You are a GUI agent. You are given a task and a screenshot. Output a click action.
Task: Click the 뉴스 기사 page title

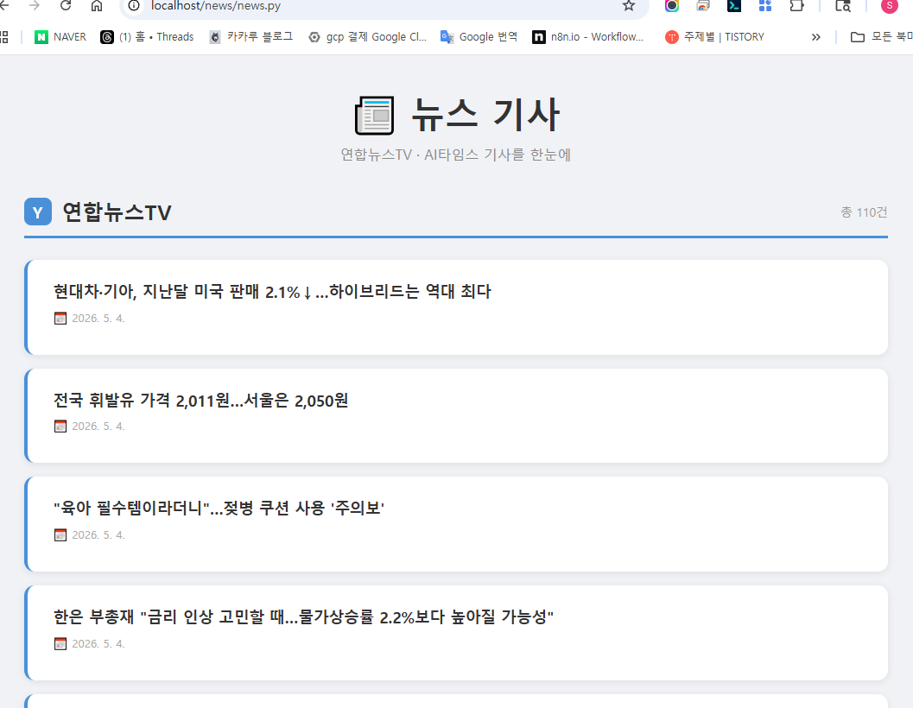[485, 114]
